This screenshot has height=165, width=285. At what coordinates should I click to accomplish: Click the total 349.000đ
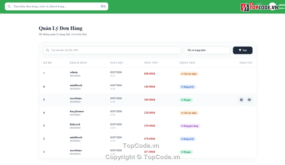point(150,100)
